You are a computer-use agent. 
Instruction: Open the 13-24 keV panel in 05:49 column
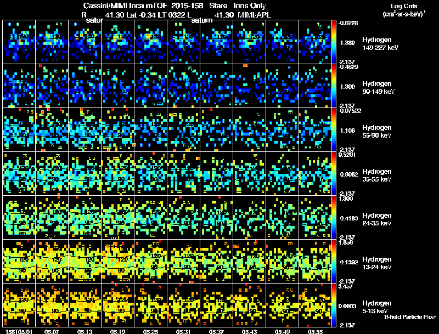click(x=282, y=262)
